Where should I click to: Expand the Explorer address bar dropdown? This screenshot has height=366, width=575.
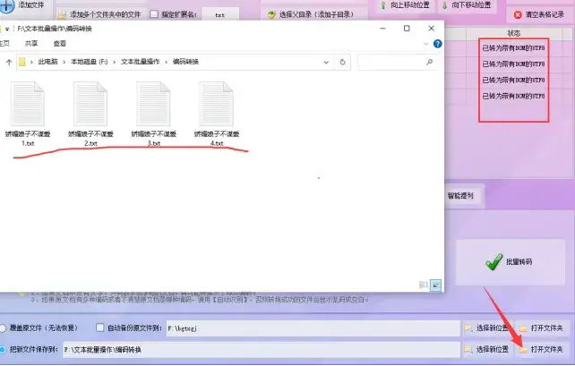328,62
